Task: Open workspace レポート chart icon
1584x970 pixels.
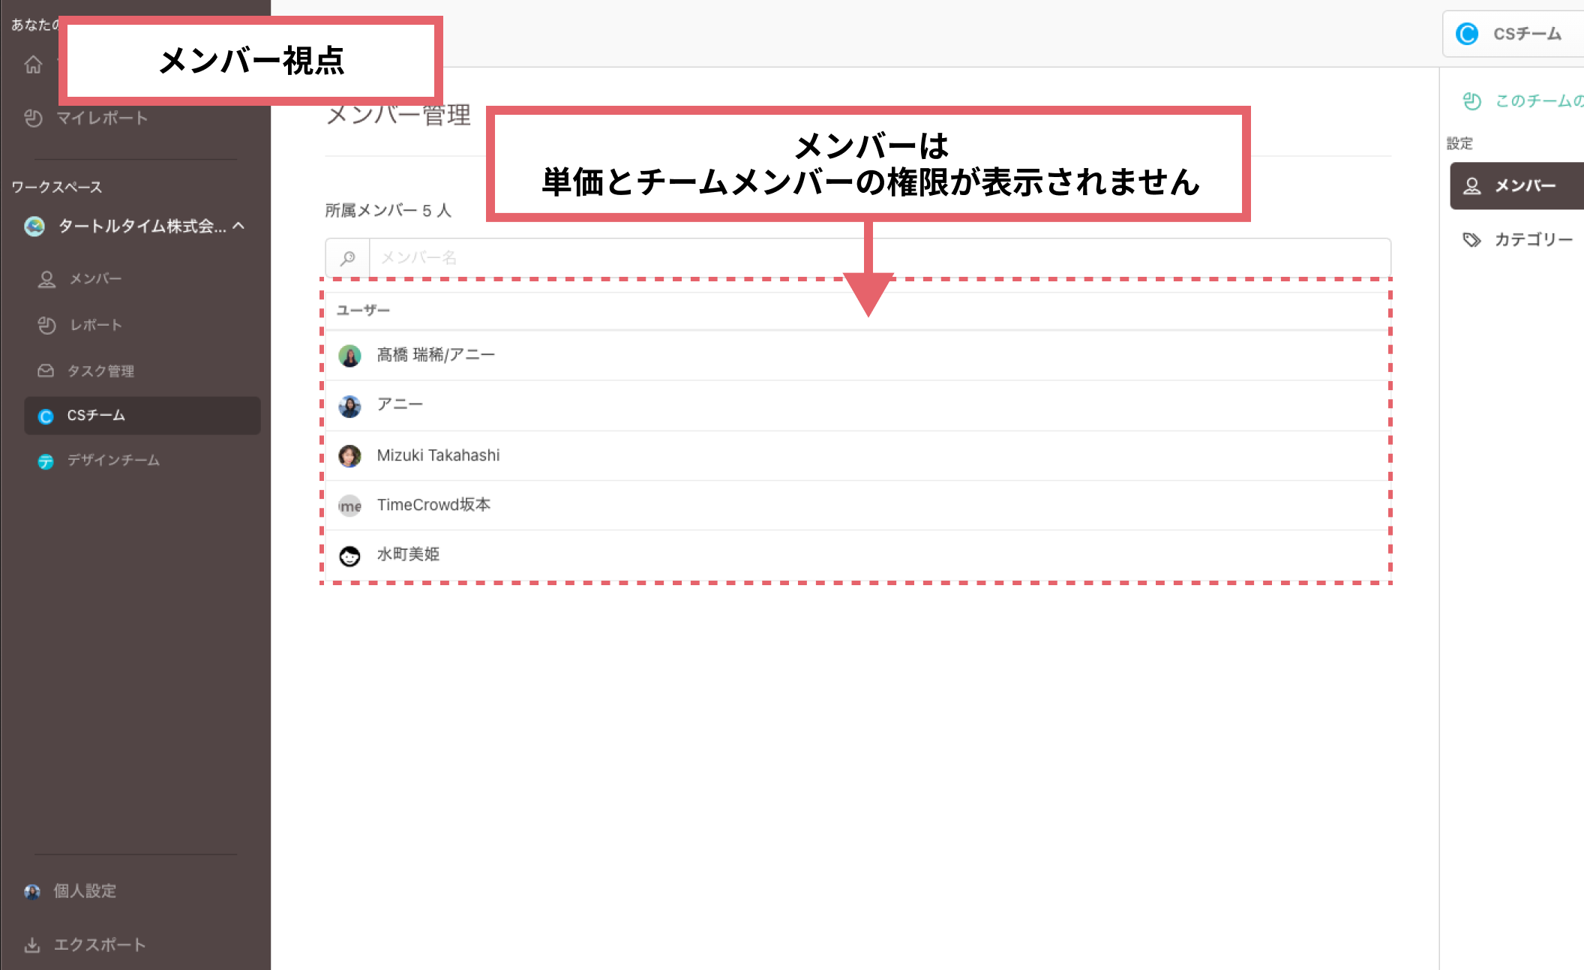Action: (46, 325)
